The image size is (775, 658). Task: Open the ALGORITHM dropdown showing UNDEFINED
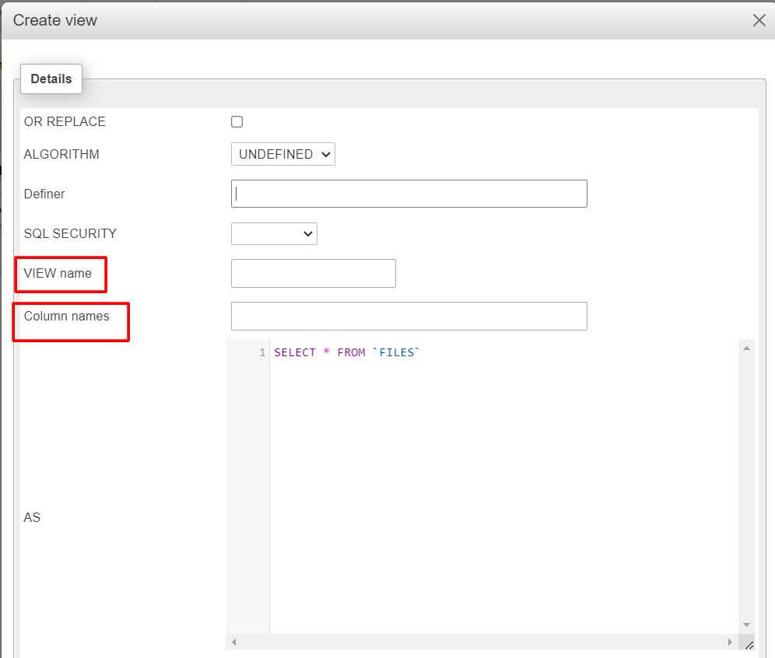click(282, 154)
